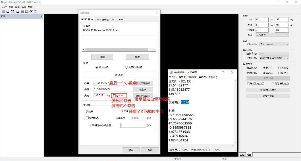This screenshot has width=301, height=161.
Task: Select the GNSS 基站 tab
Action: (87, 19)
